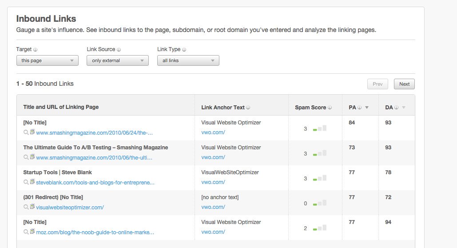
Task: Click the '1 - 50 Inbound Links' count text
Action: pyautogui.click(x=45, y=84)
